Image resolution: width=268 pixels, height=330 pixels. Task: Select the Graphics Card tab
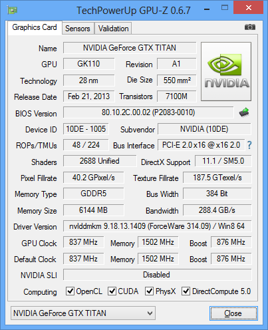pyautogui.click(x=35, y=27)
